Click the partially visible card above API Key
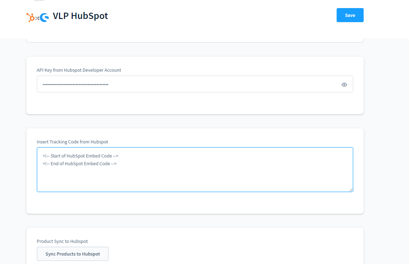 (195, 40)
